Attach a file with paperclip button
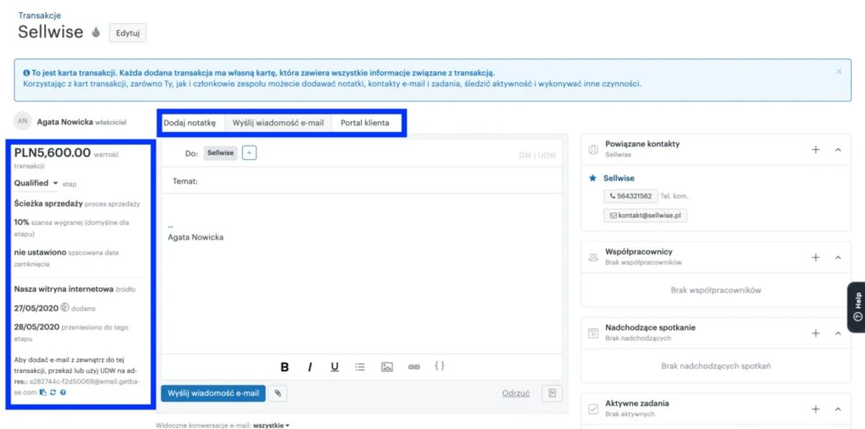Viewport: 865px width, 429px height. pyautogui.click(x=278, y=393)
